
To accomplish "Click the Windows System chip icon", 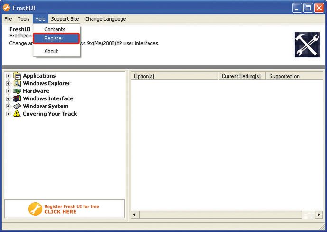I will click(17, 106).
